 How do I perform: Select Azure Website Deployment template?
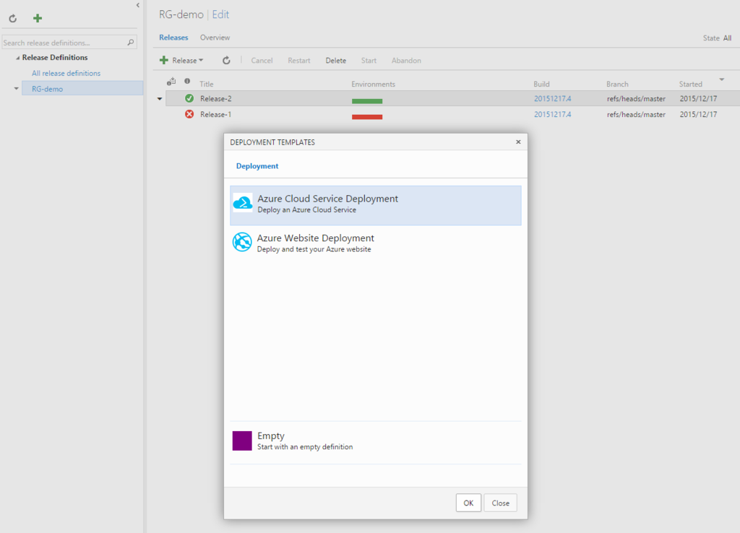pos(376,243)
